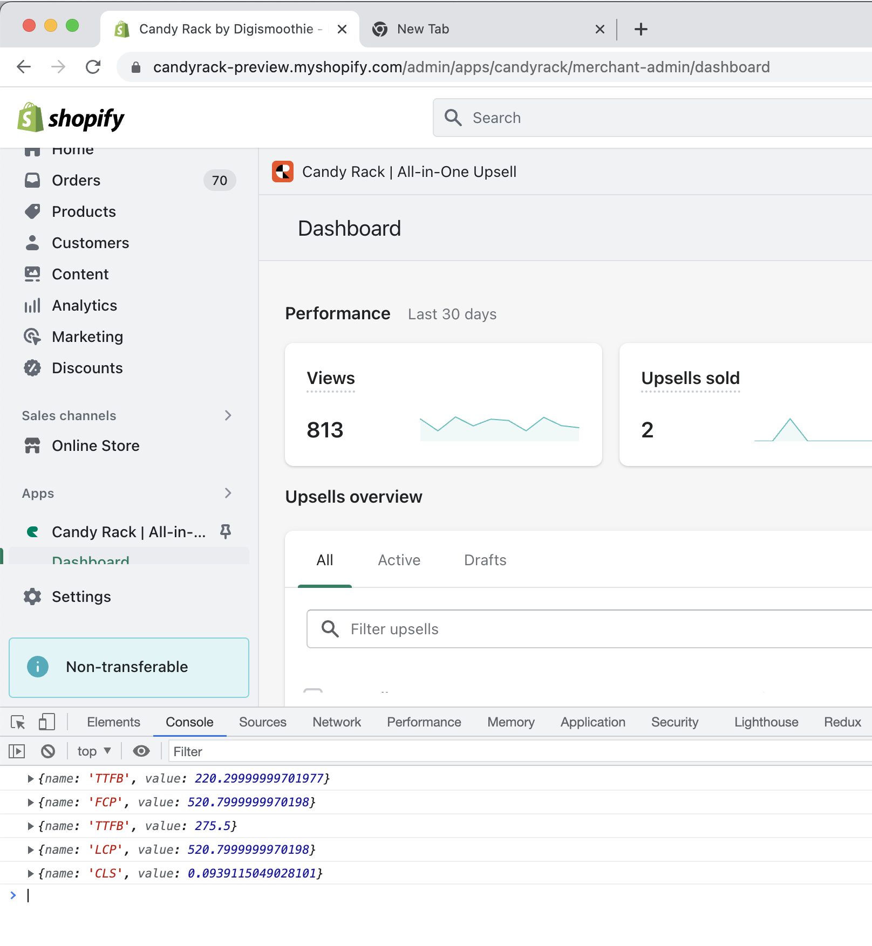Open the Memory DevTools tab

click(511, 722)
